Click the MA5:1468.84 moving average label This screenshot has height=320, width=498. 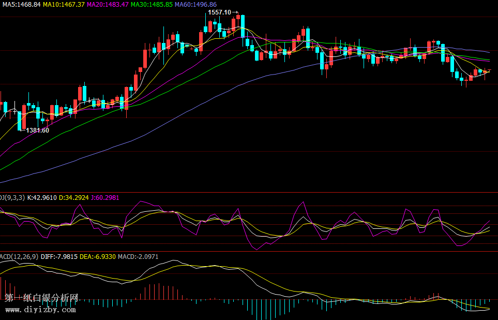pyautogui.click(x=22, y=5)
